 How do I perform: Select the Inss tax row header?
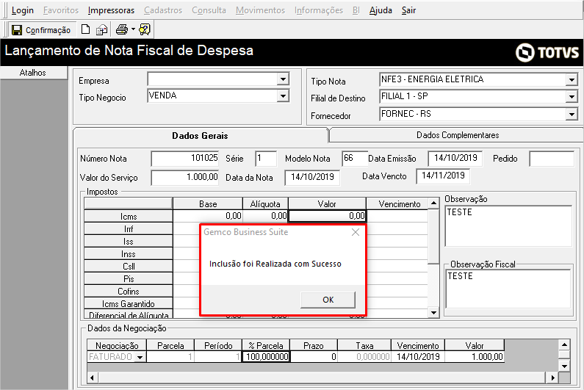(129, 254)
